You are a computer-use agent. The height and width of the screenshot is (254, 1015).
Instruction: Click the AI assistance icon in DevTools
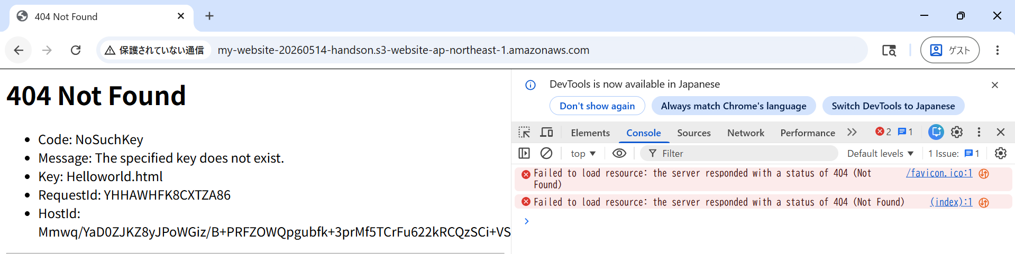click(x=936, y=132)
